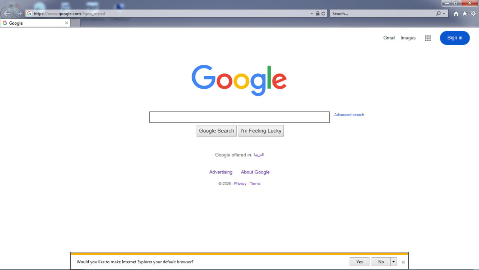This screenshot has width=479, height=270.
Task: Click the magnifier icon in browser search box
Action: coord(438,13)
